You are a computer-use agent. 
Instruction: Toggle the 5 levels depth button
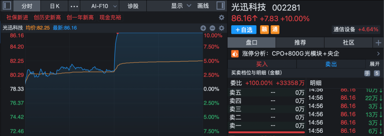[377, 73]
